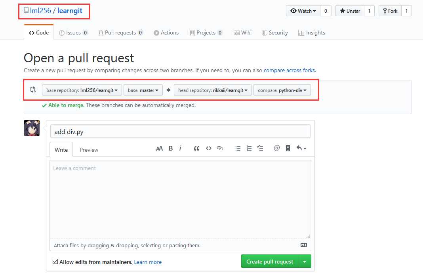
Task: Expand the Create pull request options arrow
Action: 305,262
